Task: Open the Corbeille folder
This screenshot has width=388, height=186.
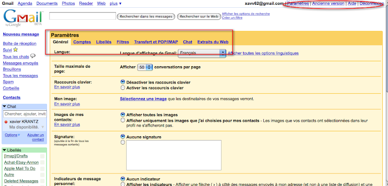Action: tap(11, 88)
